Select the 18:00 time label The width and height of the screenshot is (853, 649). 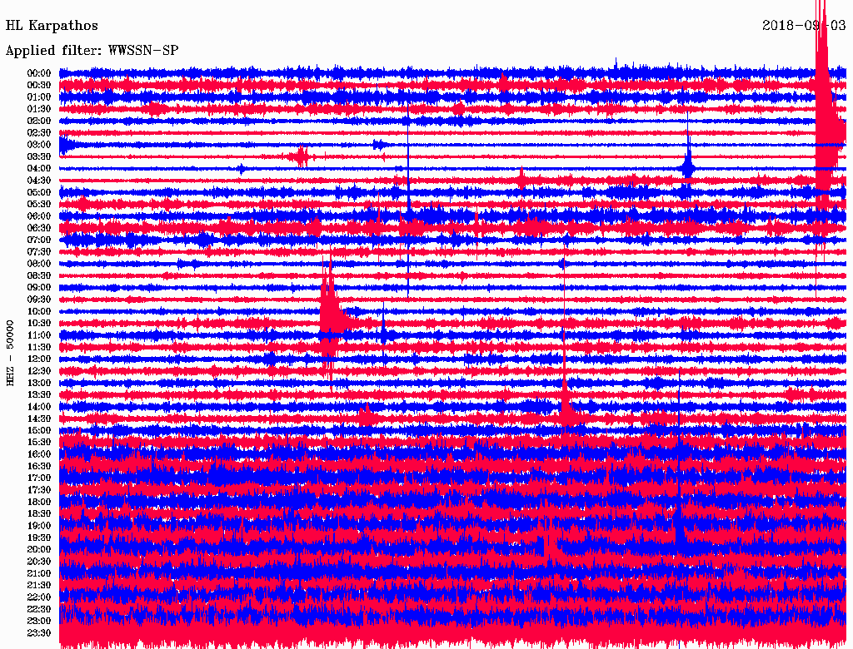(x=38, y=503)
